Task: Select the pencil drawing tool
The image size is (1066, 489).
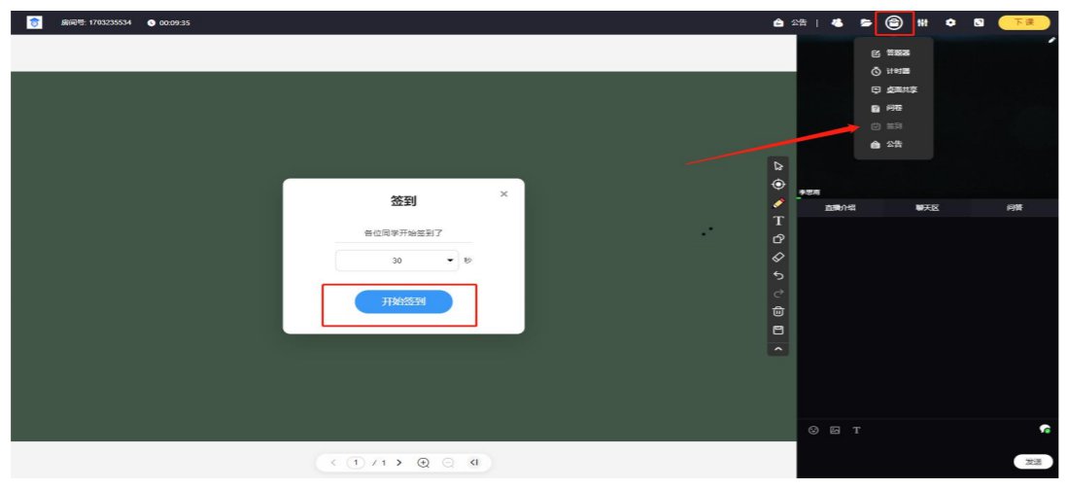Action: [778, 202]
